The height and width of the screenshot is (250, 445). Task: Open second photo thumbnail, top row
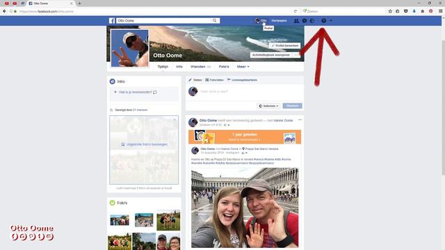coord(144,220)
